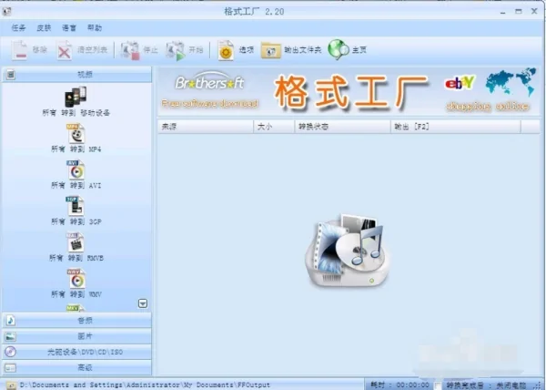The image size is (546, 390).
Task: Select All to WMV conversion icon
Action: (76, 279)
